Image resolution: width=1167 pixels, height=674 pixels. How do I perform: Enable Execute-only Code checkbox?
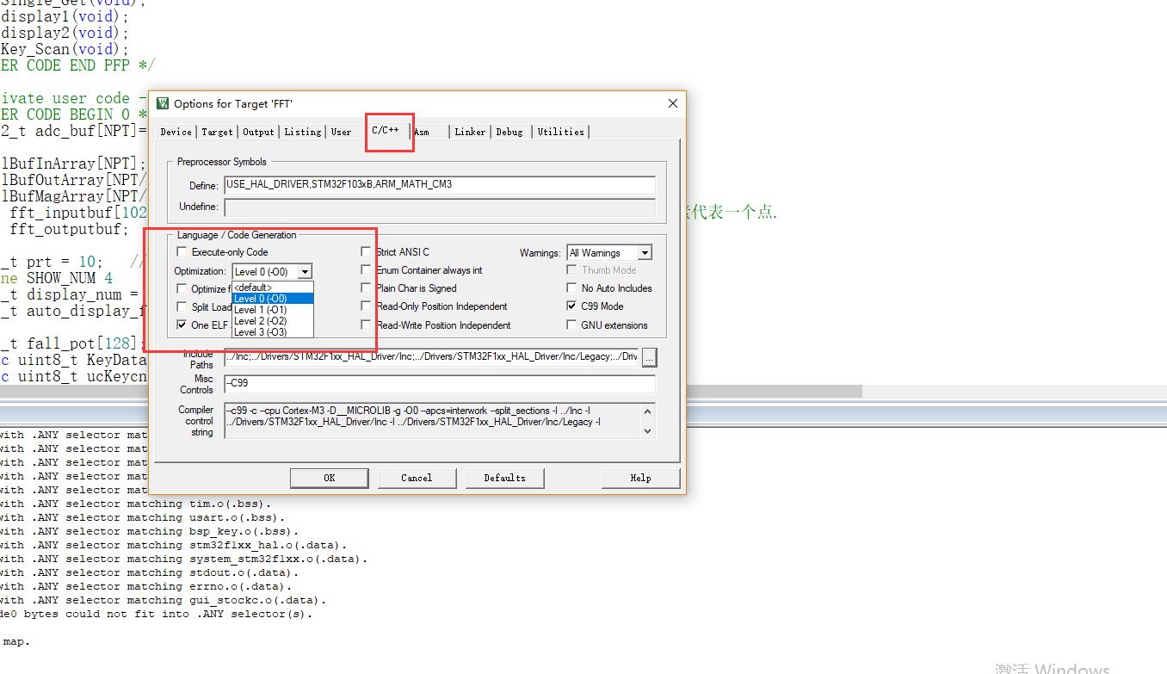tap(182, 252)
